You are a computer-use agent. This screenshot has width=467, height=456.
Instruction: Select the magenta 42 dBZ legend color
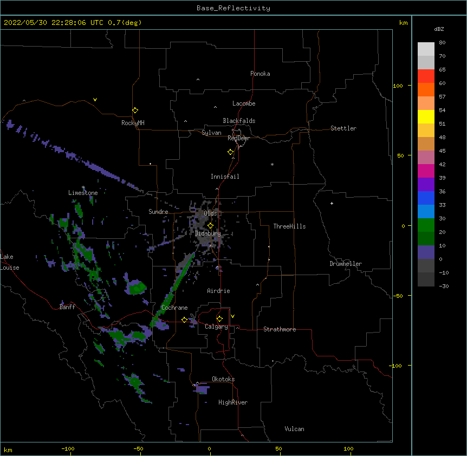426,171
